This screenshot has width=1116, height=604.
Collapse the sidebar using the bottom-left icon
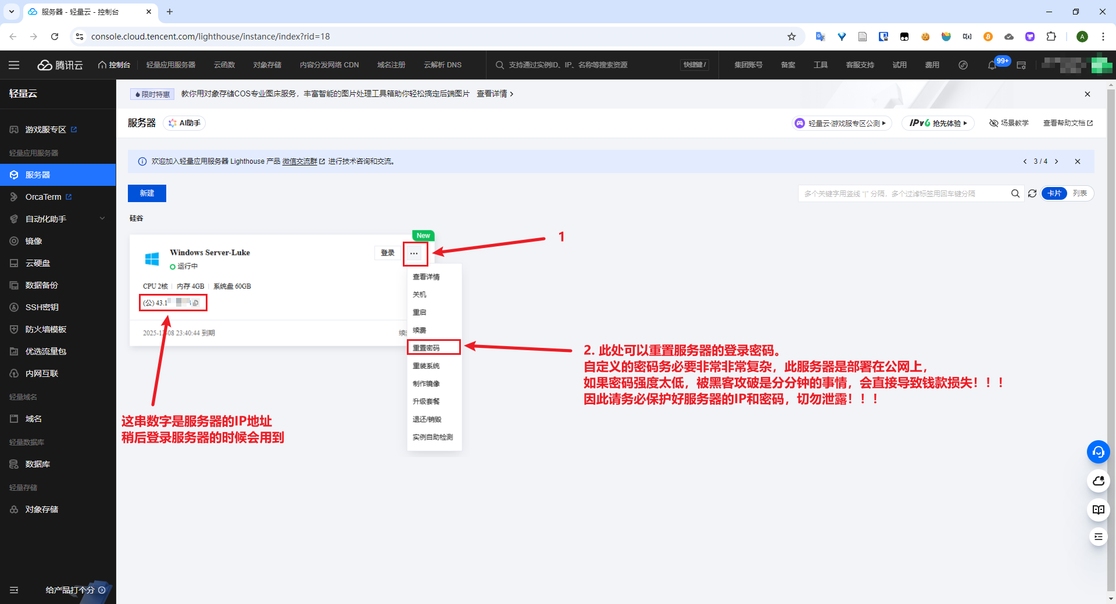click(x=14, y=590)
